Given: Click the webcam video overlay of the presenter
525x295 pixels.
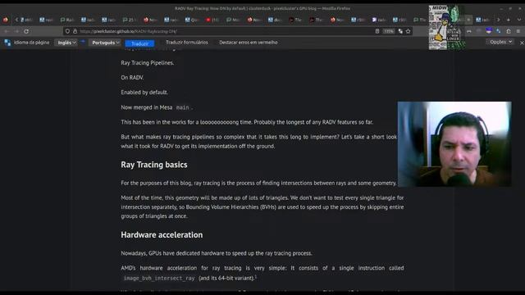Looking at the screenshot, I should click(x=454, y=144).
